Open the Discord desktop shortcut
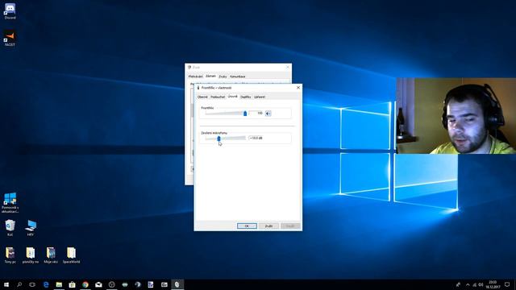 (x=10, y=10)
